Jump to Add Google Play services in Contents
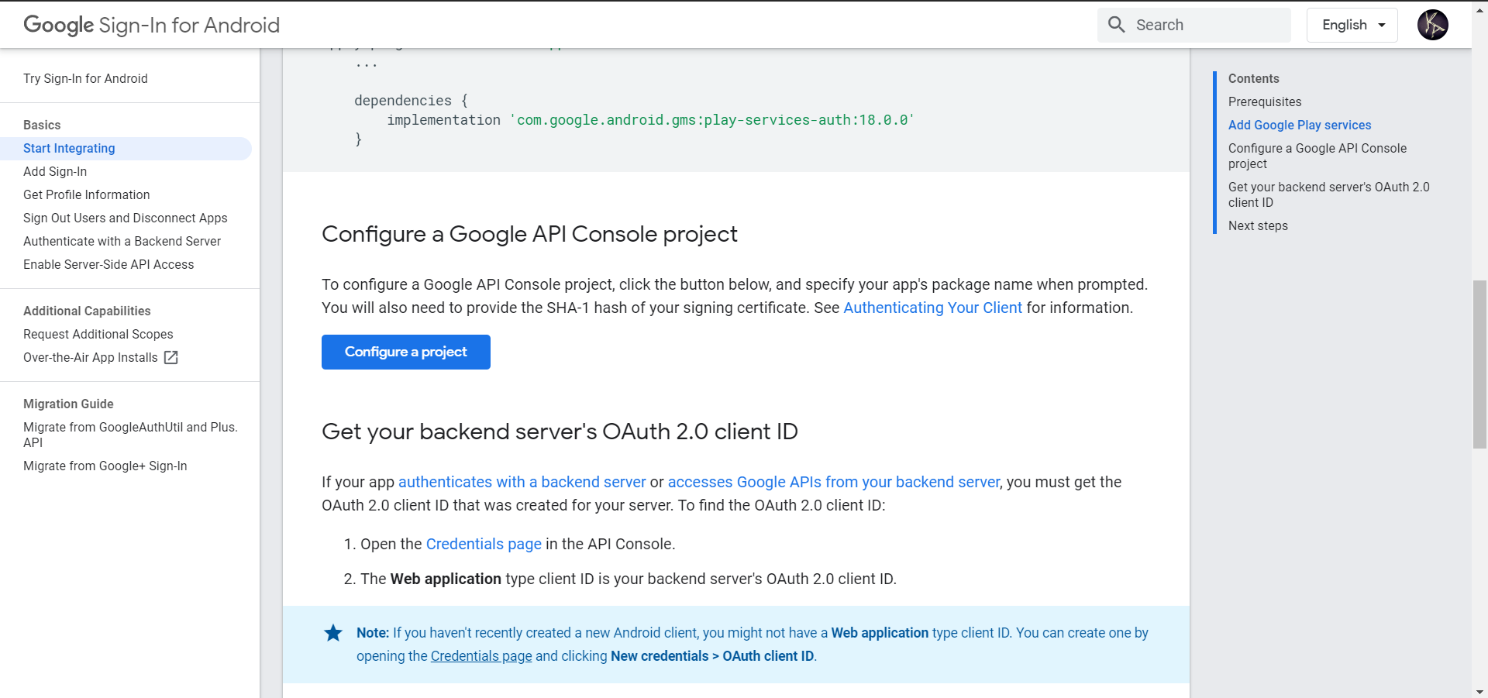This screenshot has width=1488, height=698. point(1300,125)
